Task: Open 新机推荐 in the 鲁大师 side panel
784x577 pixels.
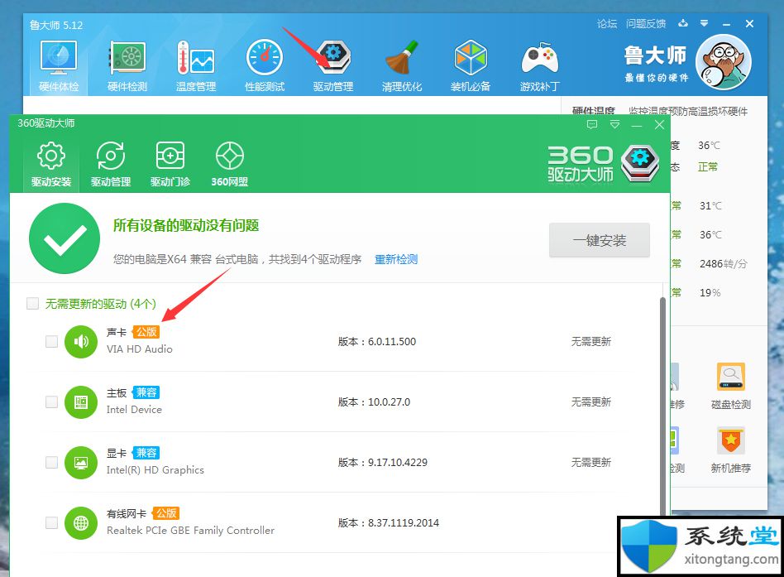Action: click(x=730, y=450)
